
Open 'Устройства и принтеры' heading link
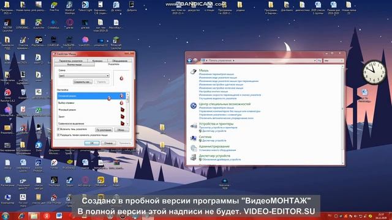(216, 123)
